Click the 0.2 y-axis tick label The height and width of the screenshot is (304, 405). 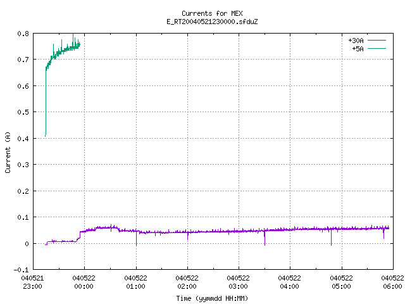coord(23,191)
